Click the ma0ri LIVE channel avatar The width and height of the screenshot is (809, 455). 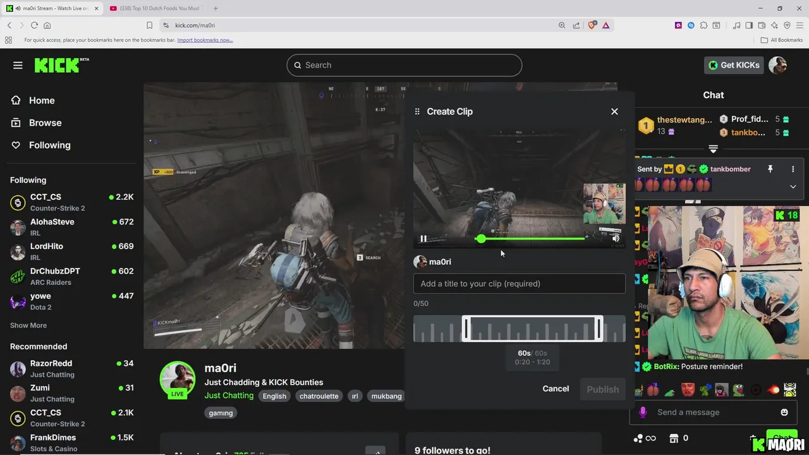coord(178,379)
